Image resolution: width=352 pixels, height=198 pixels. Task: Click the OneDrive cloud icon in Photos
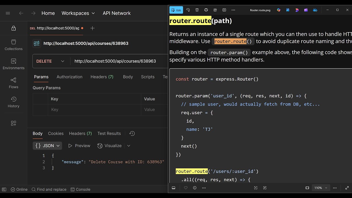(x=315, y=10)
